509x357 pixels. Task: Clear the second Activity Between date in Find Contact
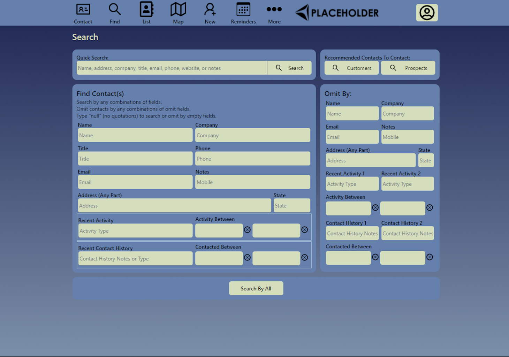(x=304, y=230)
